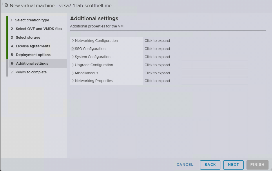Expand the Networking Properties section
This screenshot has height=171, width=272.
pos(93,81)
